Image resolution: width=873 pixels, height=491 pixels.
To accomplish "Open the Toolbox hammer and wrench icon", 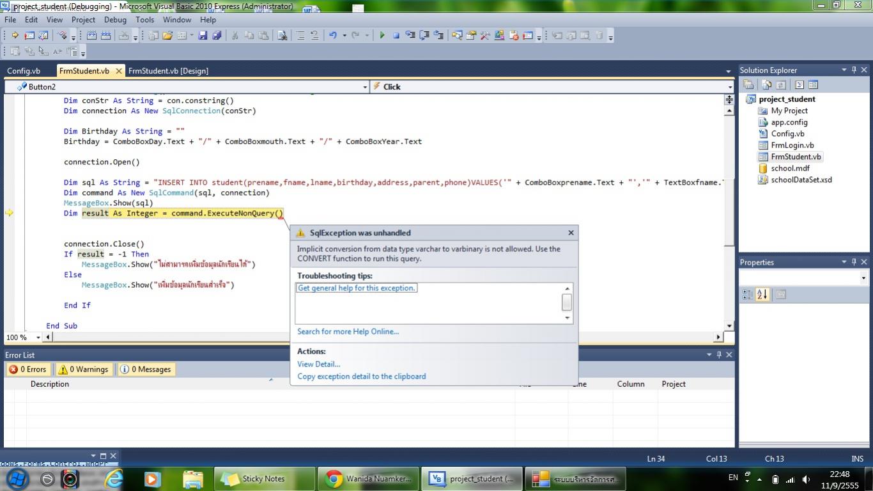I will click(485, 36).
